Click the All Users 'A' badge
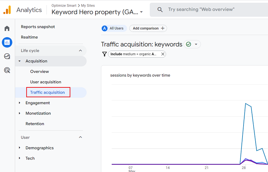 tap(105, 28)
